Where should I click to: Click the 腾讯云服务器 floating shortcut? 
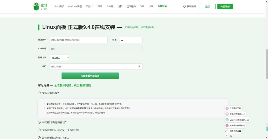point(233,131)
